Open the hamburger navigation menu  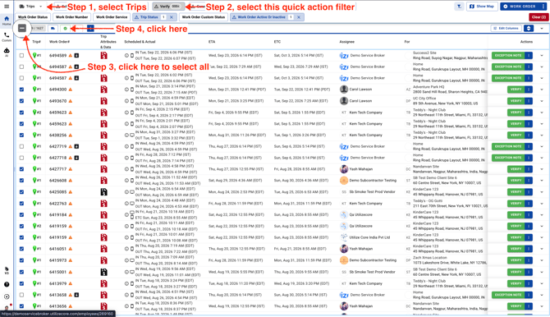pos(7,7)
